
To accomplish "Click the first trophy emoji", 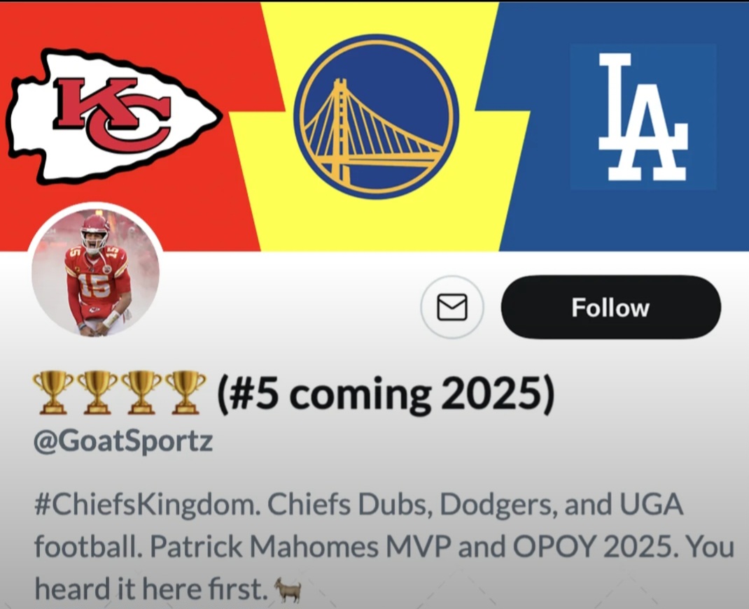I will [x=52, y=392].
